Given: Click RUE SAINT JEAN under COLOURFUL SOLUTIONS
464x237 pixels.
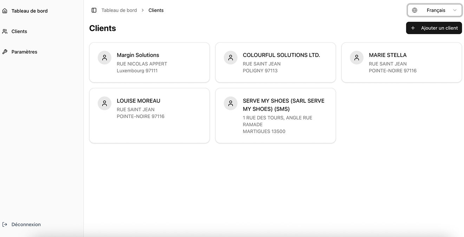Looking at the screenshot, I should pyautogui.click(x=262, y=64).
